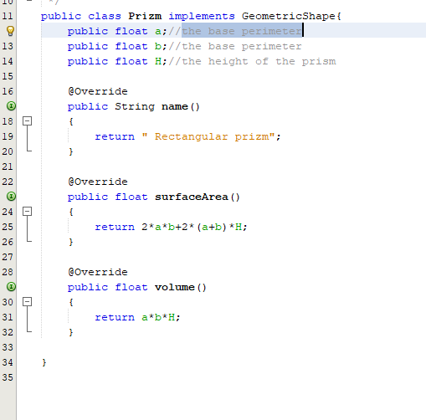This screenshot has width=426, height=420.
Task: Click the class closing brace on line 34
Action: 44,362
